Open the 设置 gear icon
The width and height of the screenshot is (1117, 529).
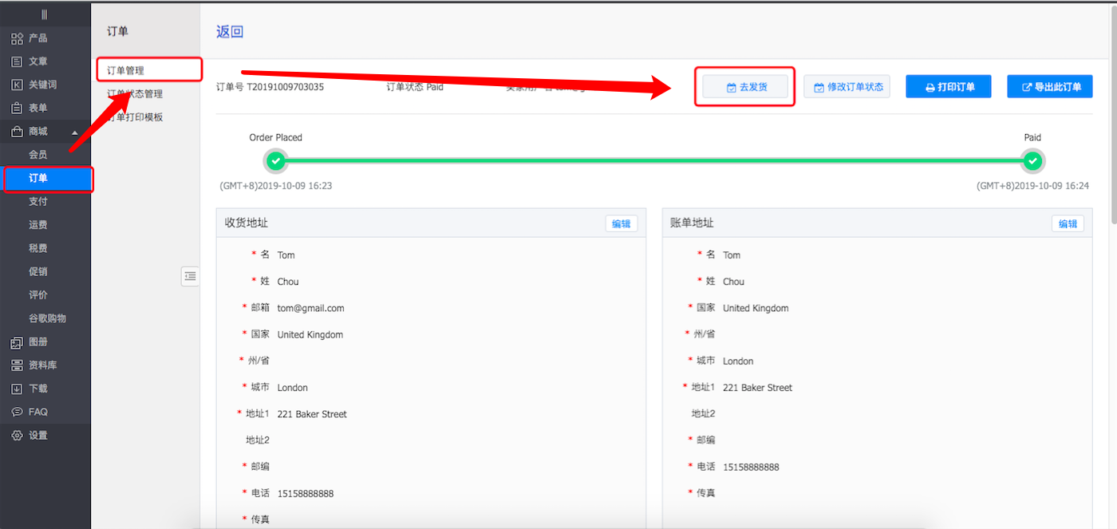[x=17, y=436]
